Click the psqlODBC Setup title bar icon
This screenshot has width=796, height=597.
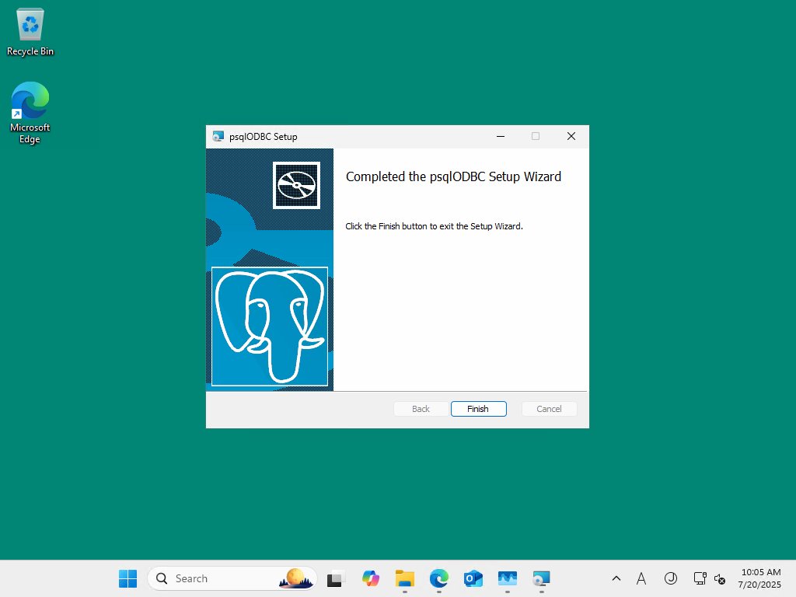pyautogui.click(x=218, y=137)
